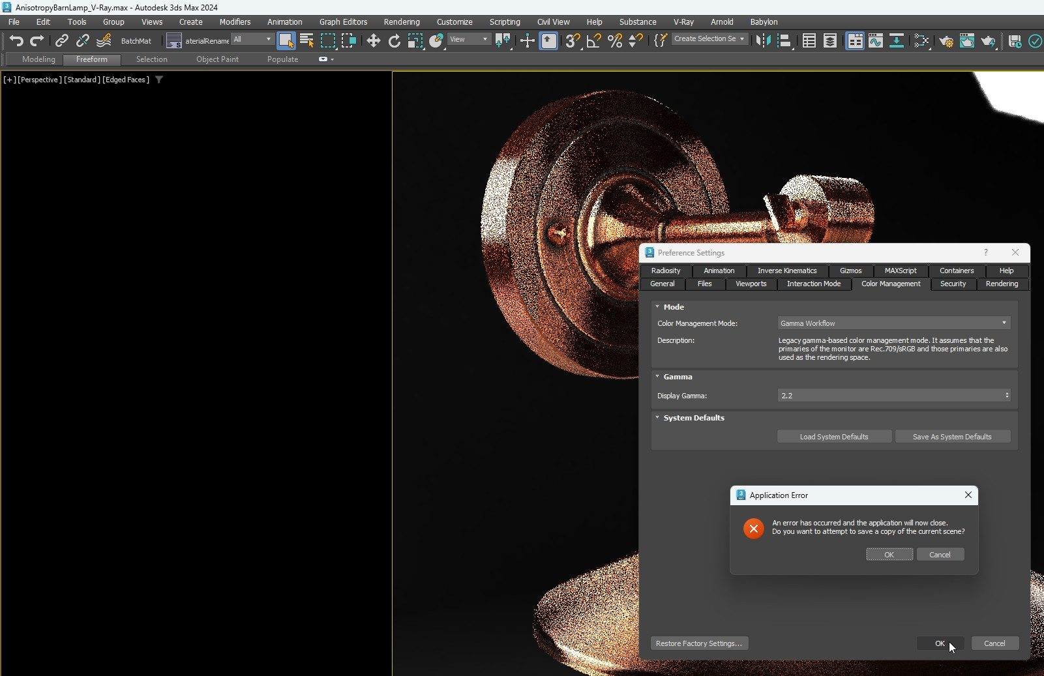
Task: Open the MAXScript preferences tab
Action: [x=900, y=271]
